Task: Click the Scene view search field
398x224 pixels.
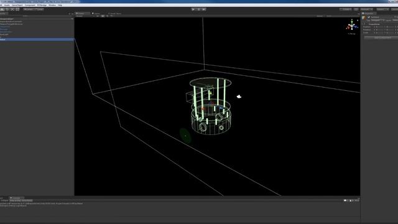Action: 341,16
